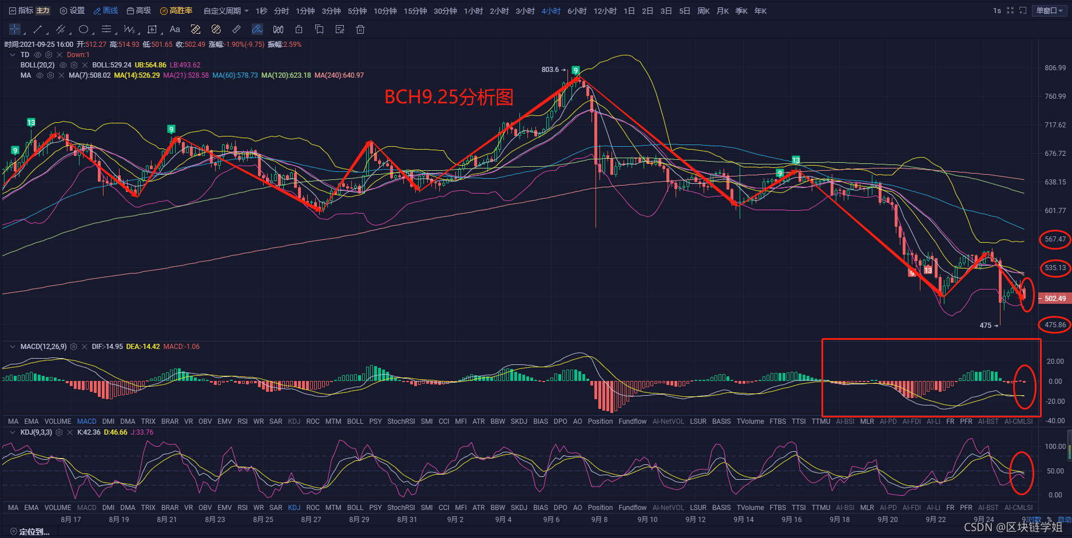1072x538 pixels.
Task: Select Fundflow in the MACD panel indicator row
Action: coord(632,421)
